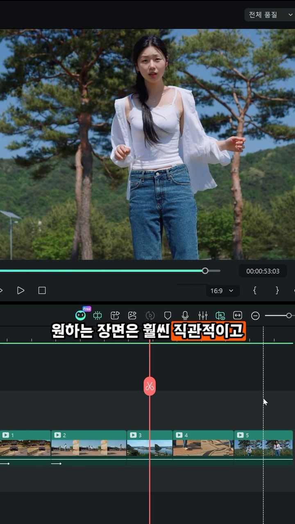295x524 pixels.
Task: Click the 00:00:53:03 timecode field
Action: [263, 271]
